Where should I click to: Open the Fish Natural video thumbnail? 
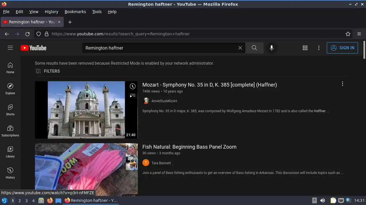pyautogui.click(x=86, y=169)
